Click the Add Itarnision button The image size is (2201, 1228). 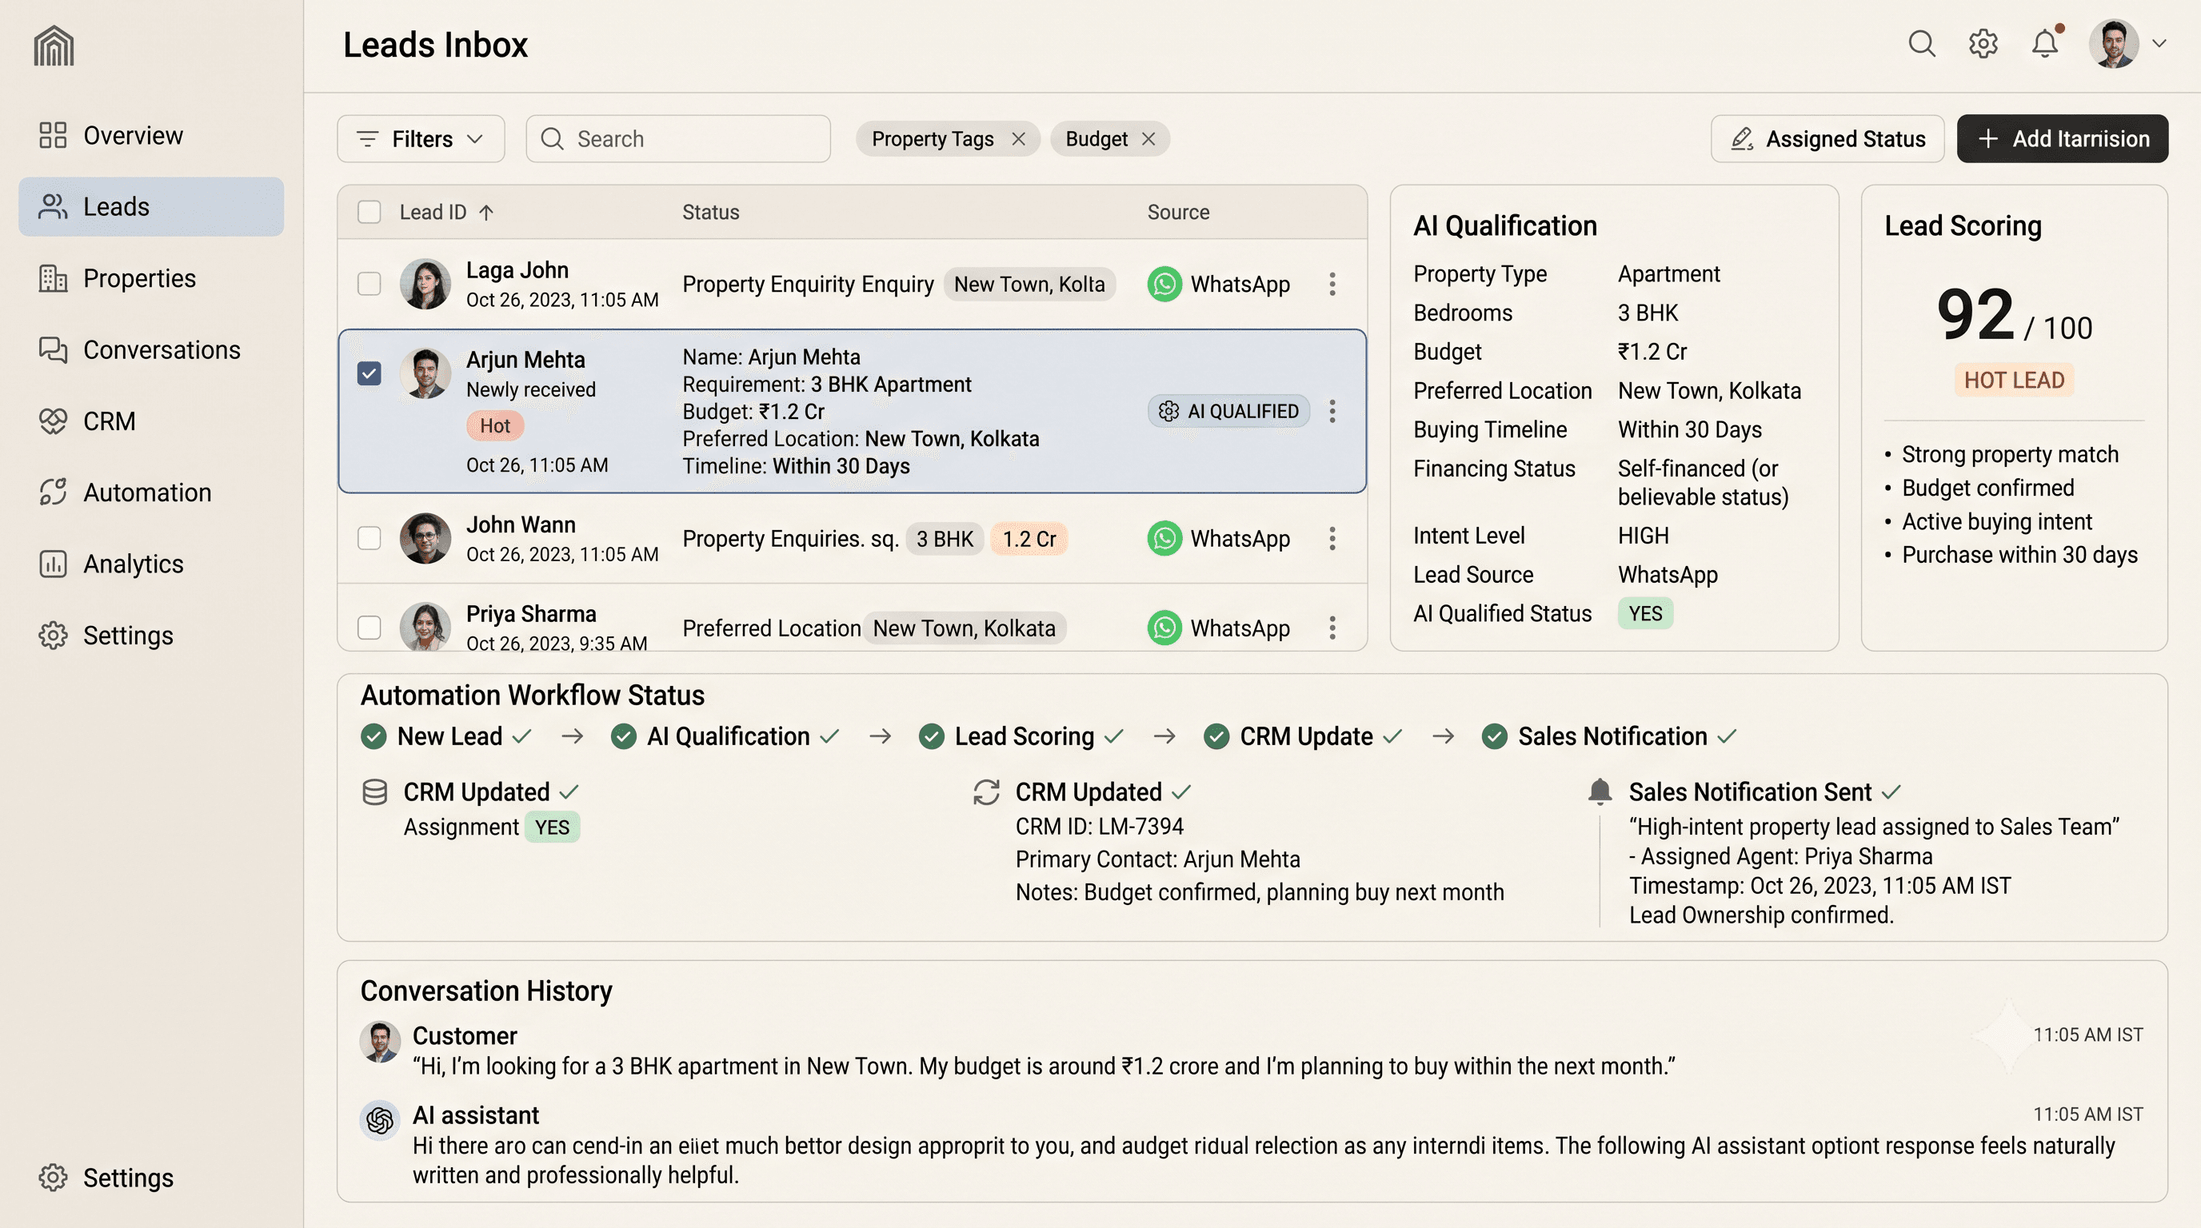(x=2063, y=138)
